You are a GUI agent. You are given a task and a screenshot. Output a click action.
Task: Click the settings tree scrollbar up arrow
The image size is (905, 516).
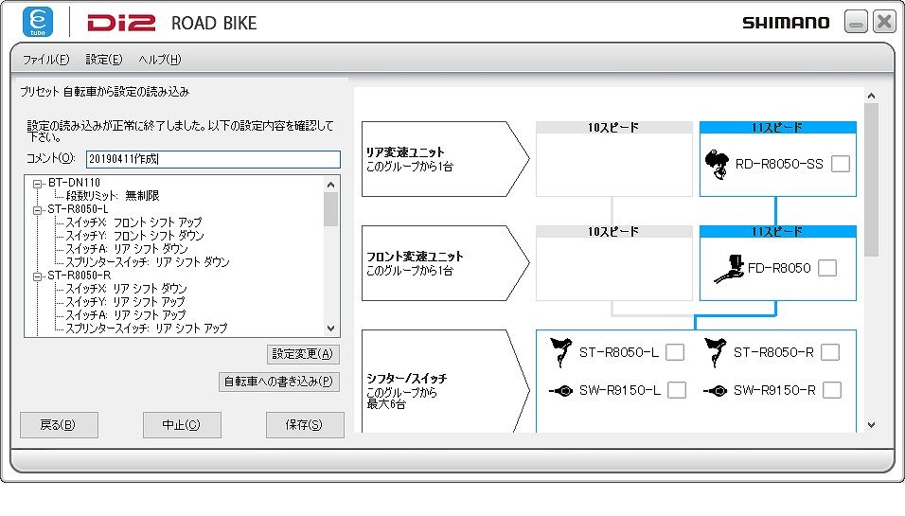[x=330, y=185]
